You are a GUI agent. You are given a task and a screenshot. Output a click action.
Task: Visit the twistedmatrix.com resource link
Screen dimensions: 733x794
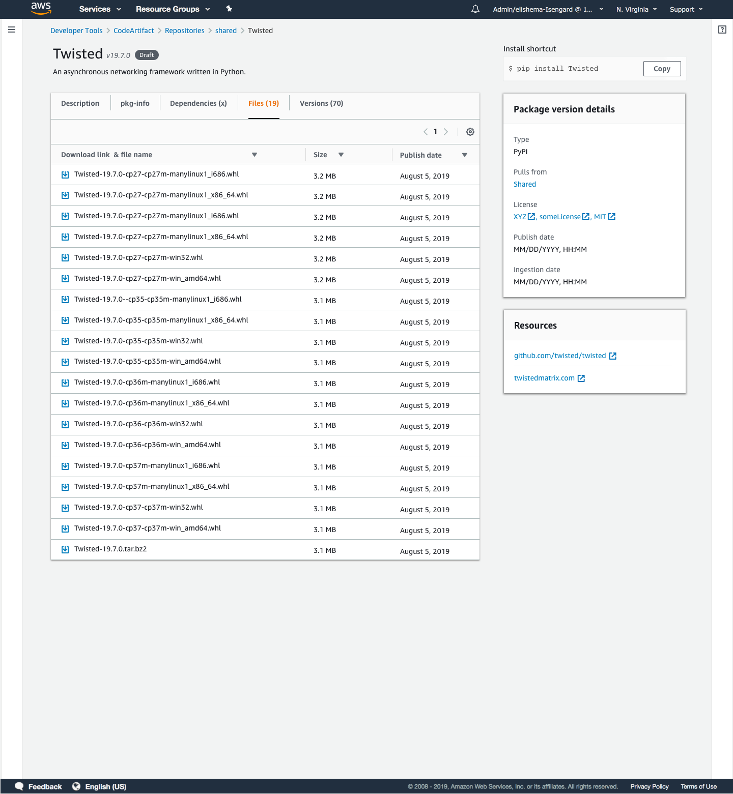click(x=544, y=378)
